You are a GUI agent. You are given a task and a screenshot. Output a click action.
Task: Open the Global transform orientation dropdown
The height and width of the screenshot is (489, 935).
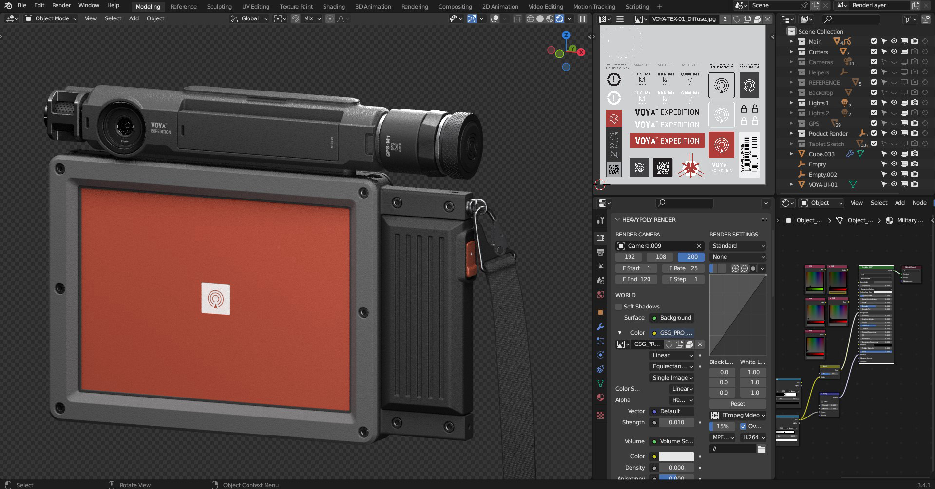pyautogui.click(x=249, y=18)
